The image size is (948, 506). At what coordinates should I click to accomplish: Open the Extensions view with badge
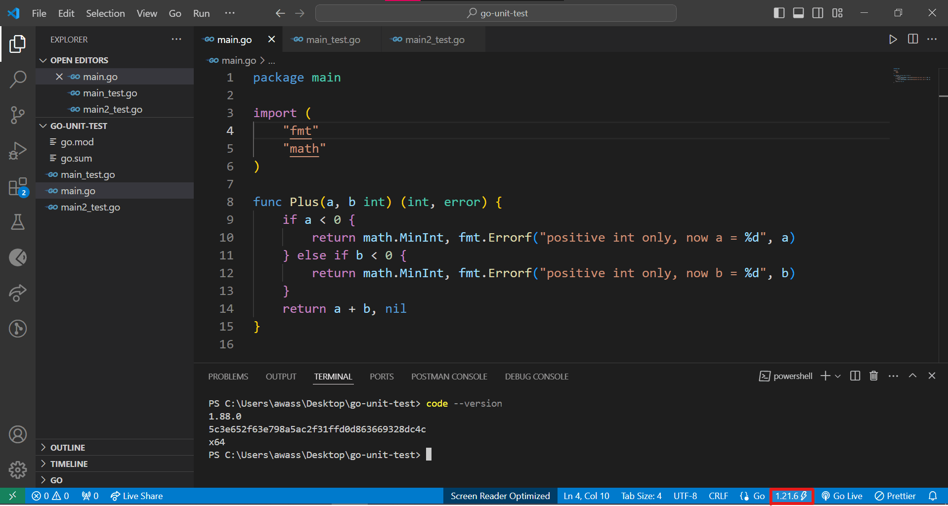(x=18, y=187)
